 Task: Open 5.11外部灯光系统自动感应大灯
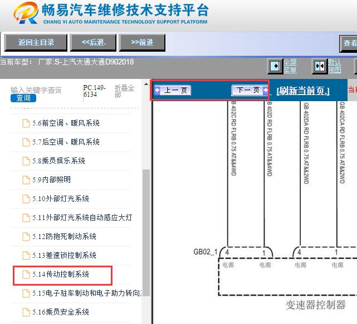tap(82, 218)
